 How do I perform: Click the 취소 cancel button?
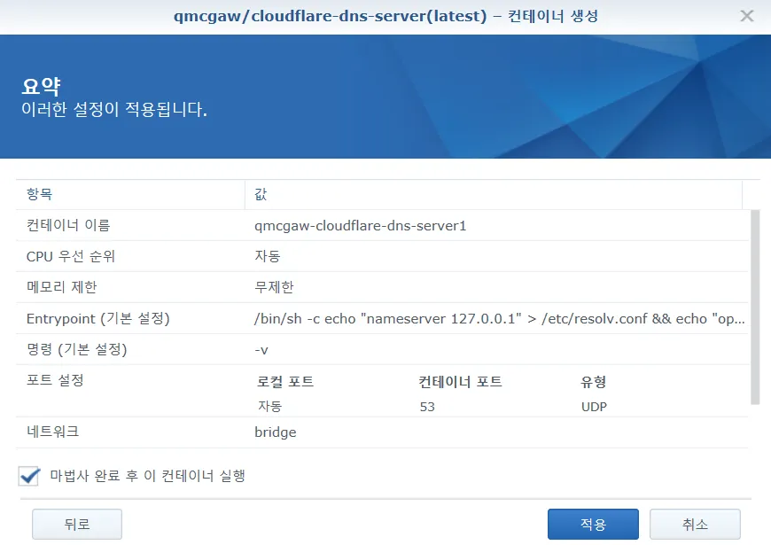click(x=695, y=524)
